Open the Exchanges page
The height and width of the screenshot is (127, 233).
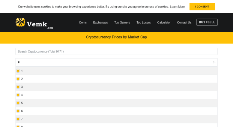[100, 23]
